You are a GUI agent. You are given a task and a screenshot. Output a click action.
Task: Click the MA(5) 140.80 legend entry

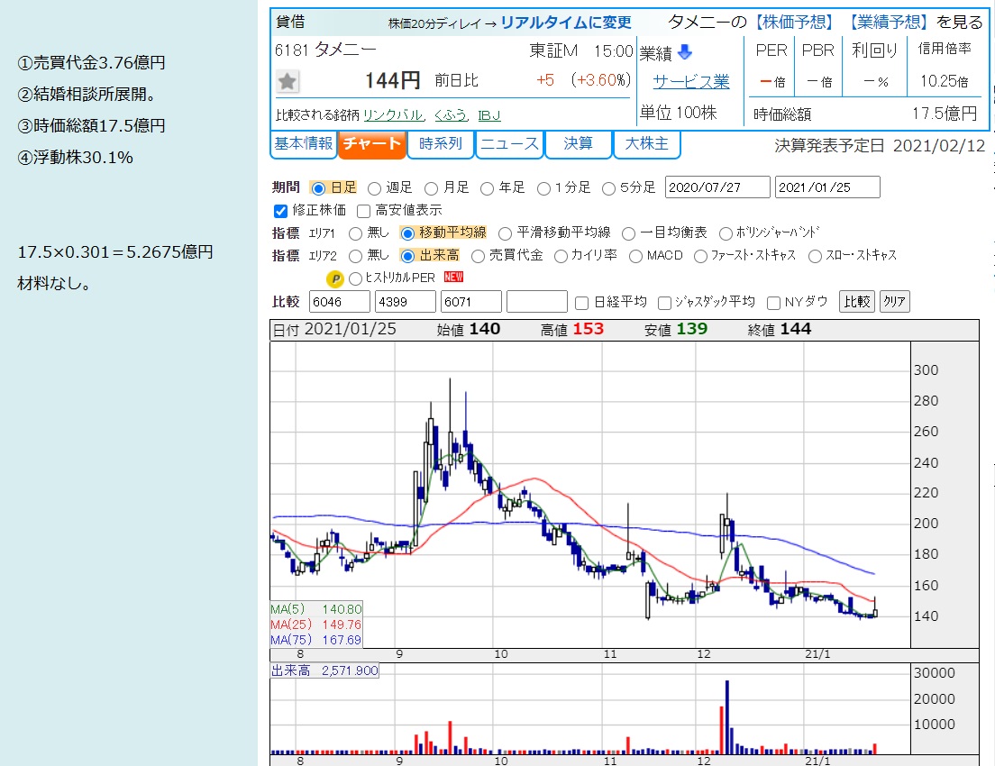pos(316,609)
